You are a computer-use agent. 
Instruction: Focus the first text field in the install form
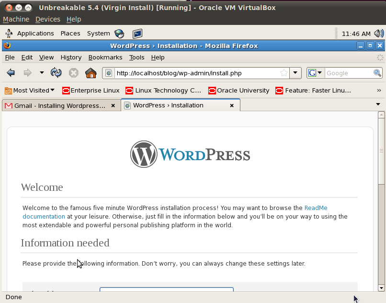tap(166, 290)
